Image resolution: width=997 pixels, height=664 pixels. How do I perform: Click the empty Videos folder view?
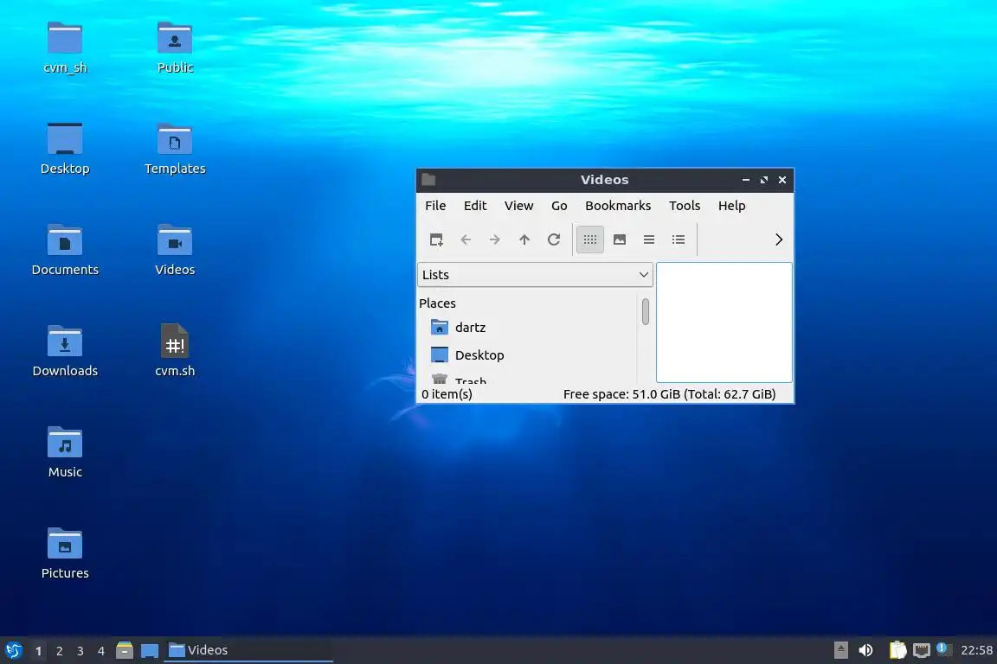(724, 322)
